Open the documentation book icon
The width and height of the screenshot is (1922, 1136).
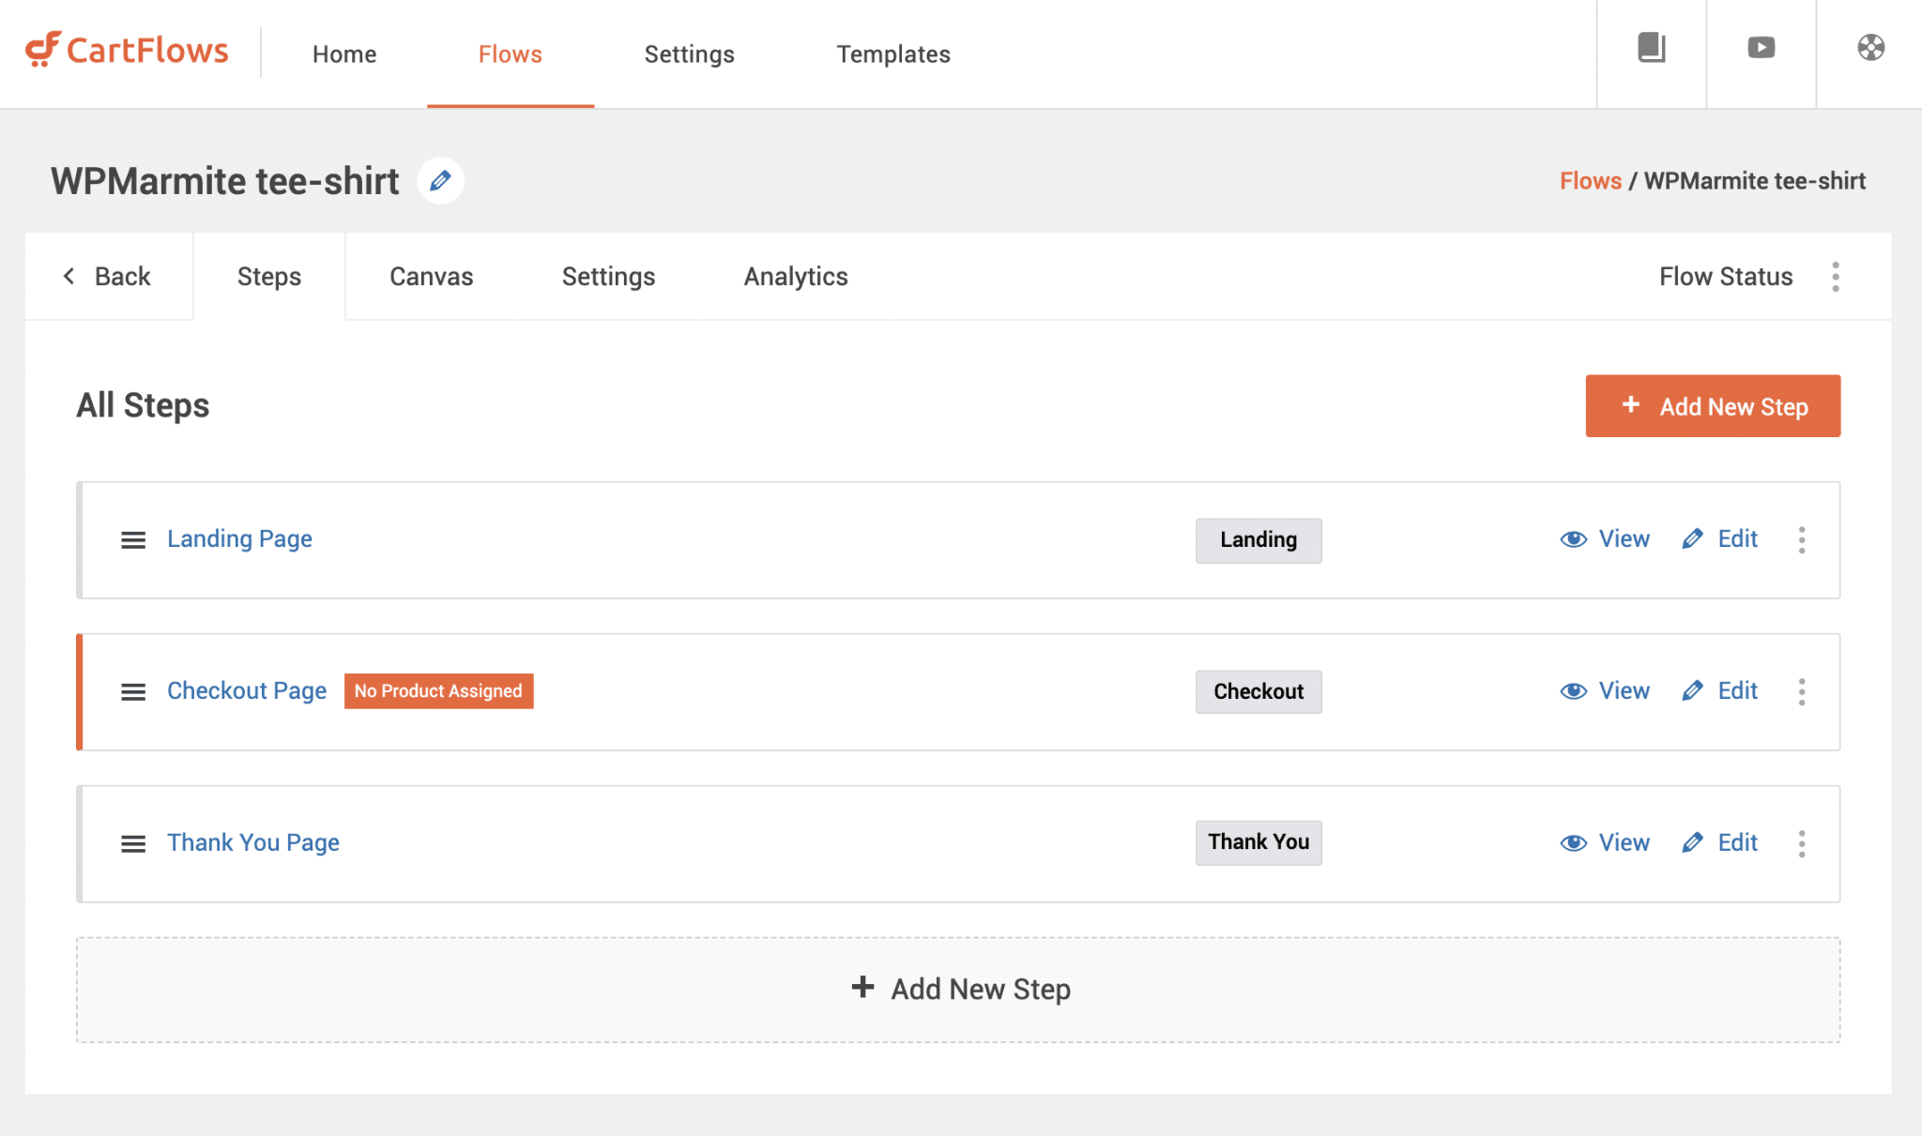tap(1652, 48)
